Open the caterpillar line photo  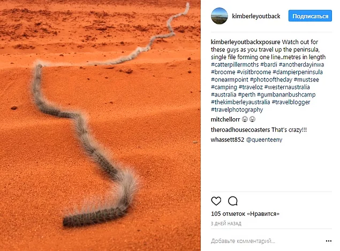click(x=100, y=125)
